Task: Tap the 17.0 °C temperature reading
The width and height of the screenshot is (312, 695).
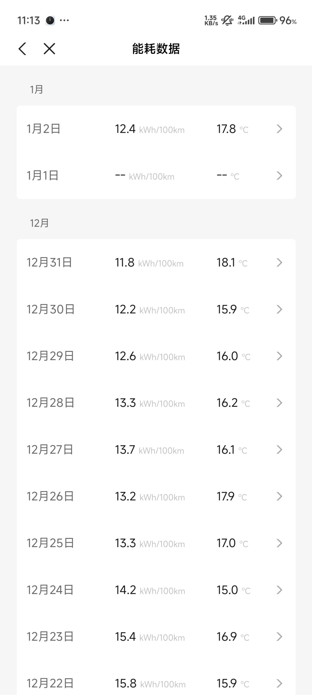Action: point(232,543)
